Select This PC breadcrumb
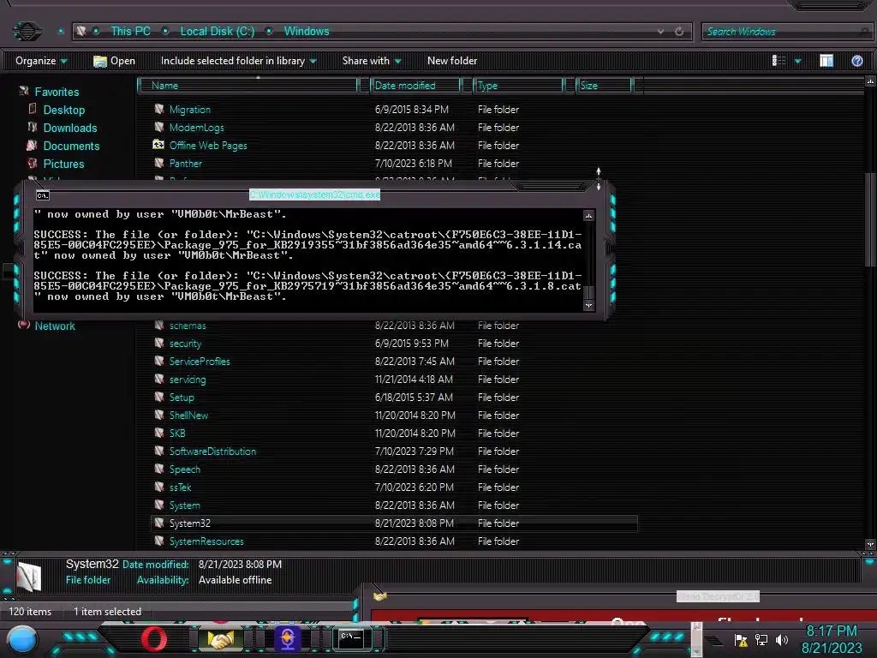Screen dimensions: 877x658 [x=130, y=32]
